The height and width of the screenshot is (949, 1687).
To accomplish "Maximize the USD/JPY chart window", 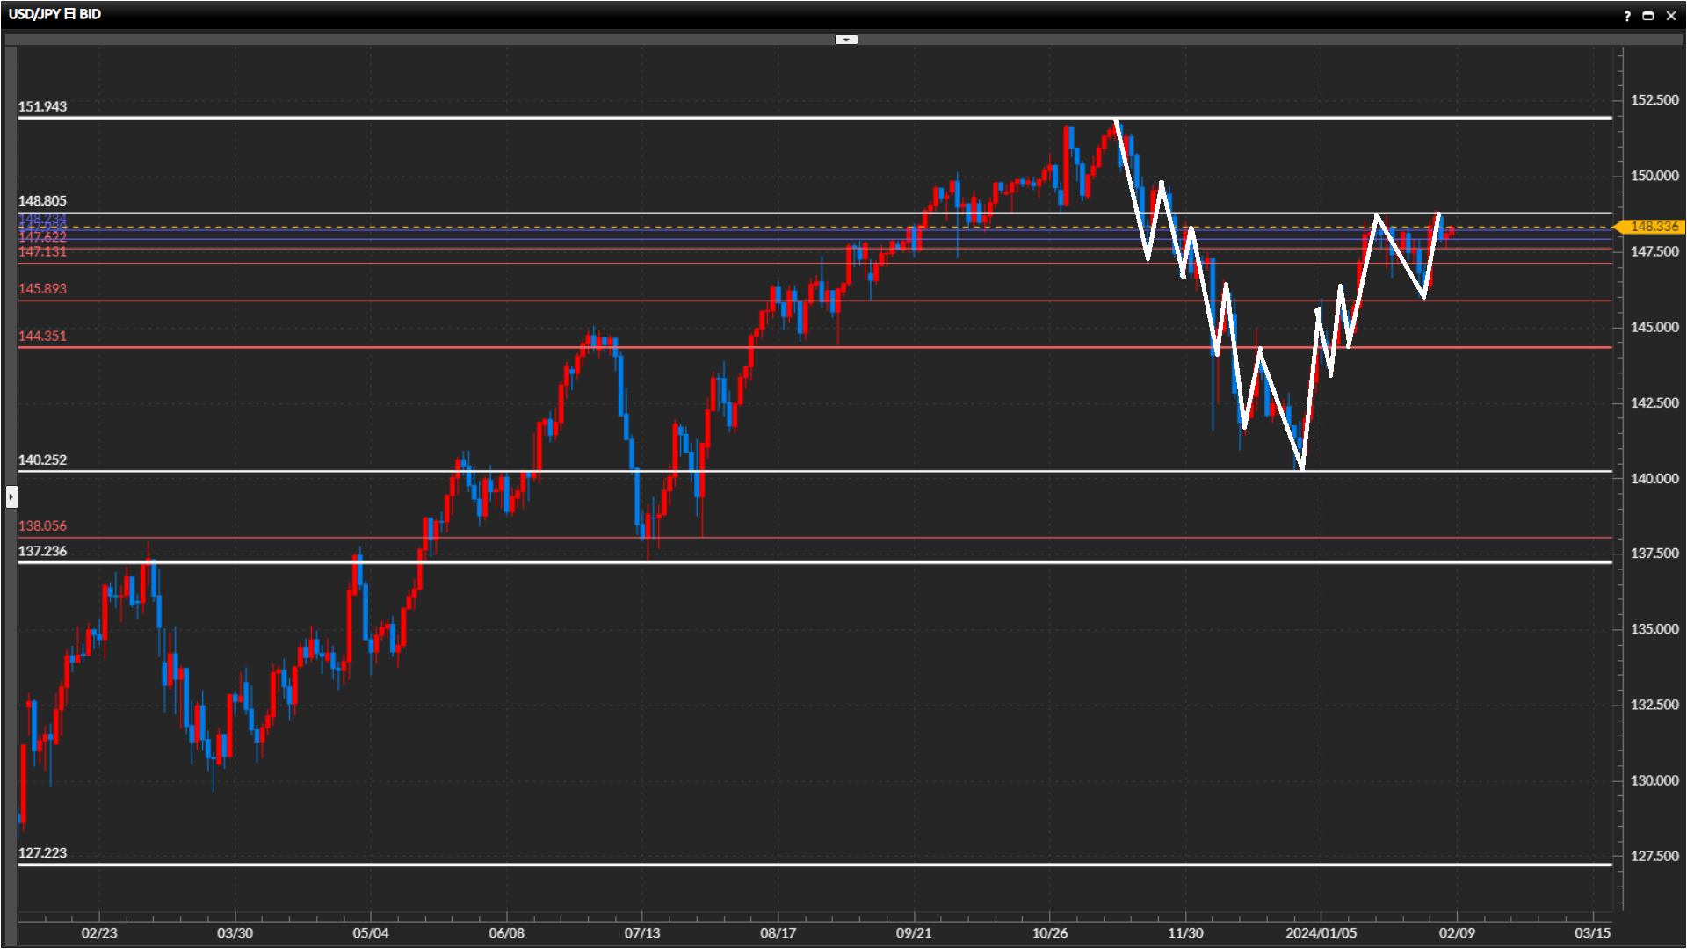I will coord(1648,16).
